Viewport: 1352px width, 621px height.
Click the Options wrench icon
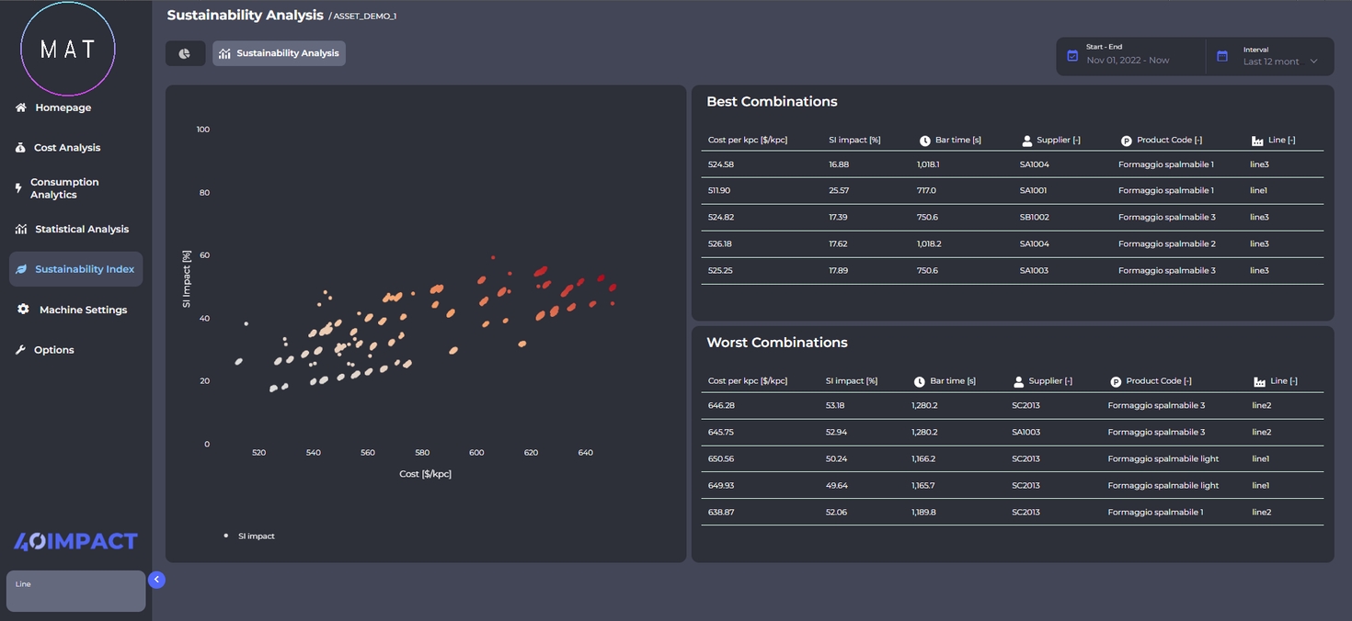coord(20,350)
